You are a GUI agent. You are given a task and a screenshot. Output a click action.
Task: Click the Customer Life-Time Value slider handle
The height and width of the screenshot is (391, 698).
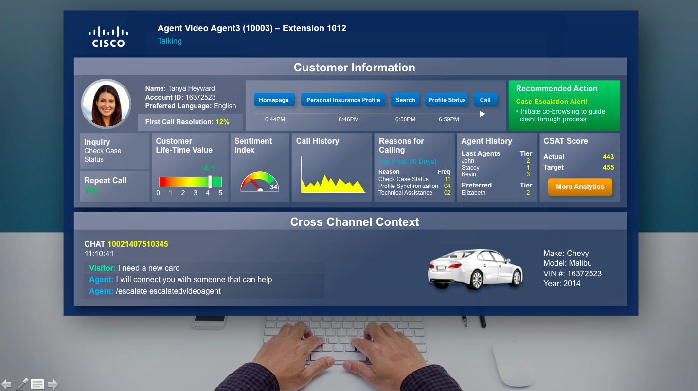[x=210, y=182]
